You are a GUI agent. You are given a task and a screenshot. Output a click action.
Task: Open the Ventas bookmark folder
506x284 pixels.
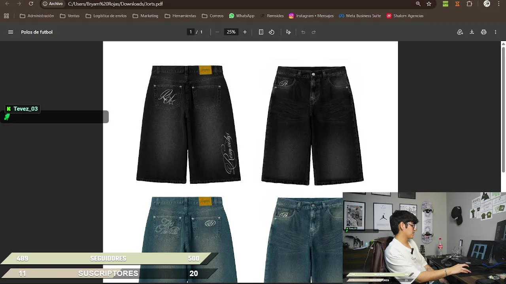point(70,16)
